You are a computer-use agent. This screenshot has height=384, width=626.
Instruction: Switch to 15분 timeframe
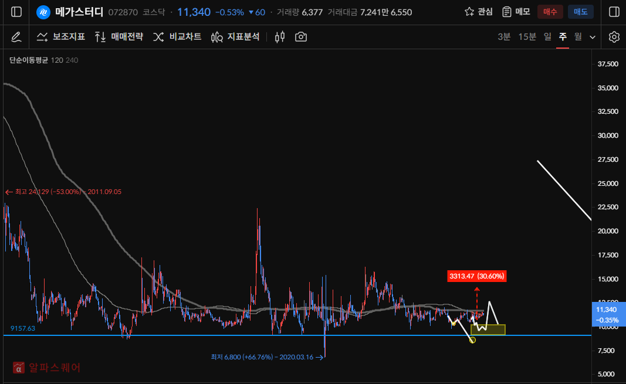coord(527,37)
